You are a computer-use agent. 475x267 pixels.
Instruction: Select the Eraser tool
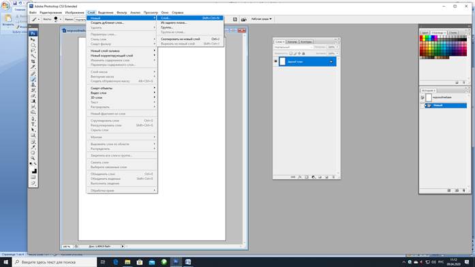pos(33,95)
